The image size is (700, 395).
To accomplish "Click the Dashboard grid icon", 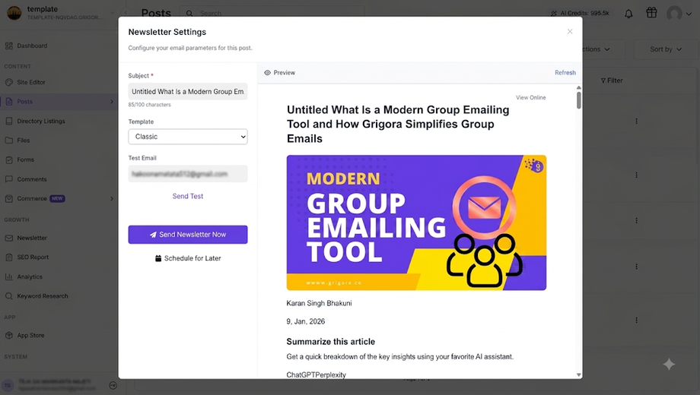I will point(9,46).
